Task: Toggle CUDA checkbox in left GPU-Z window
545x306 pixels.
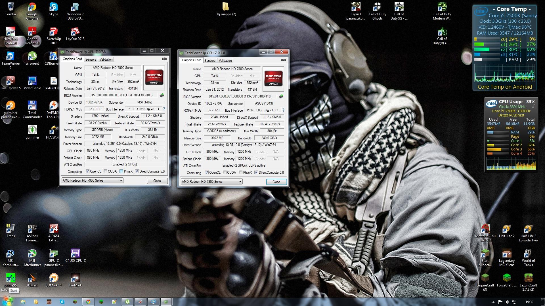Action: click(x=106, y=171)
